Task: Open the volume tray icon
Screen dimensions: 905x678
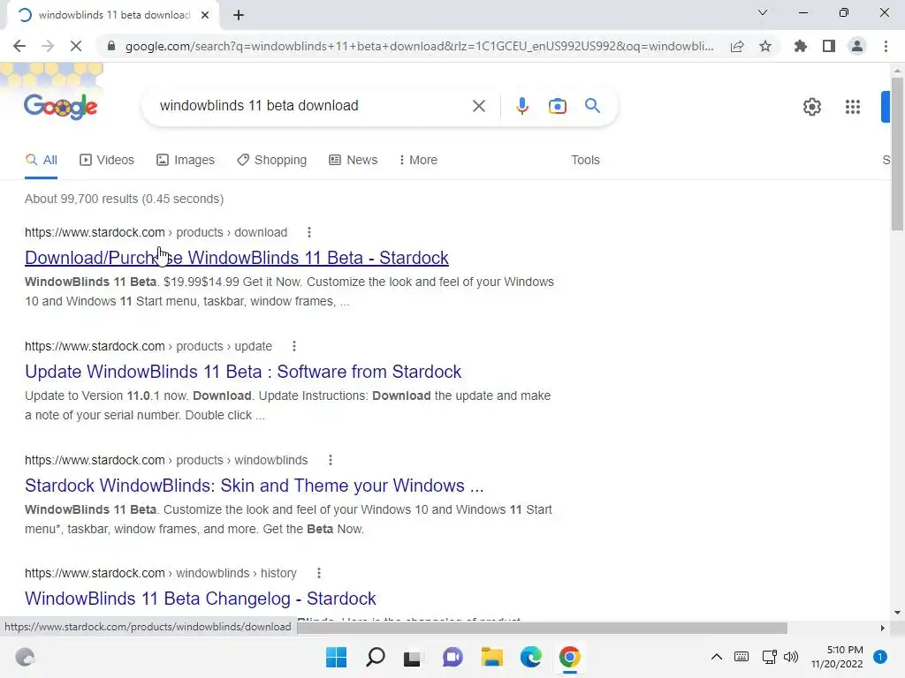Action: (791, 657)
